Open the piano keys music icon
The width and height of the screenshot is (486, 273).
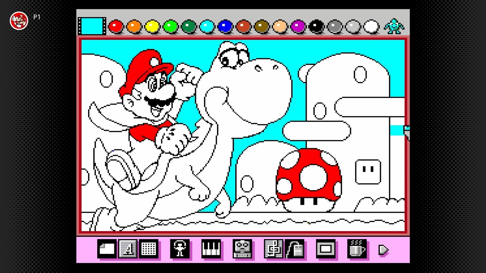211,249
